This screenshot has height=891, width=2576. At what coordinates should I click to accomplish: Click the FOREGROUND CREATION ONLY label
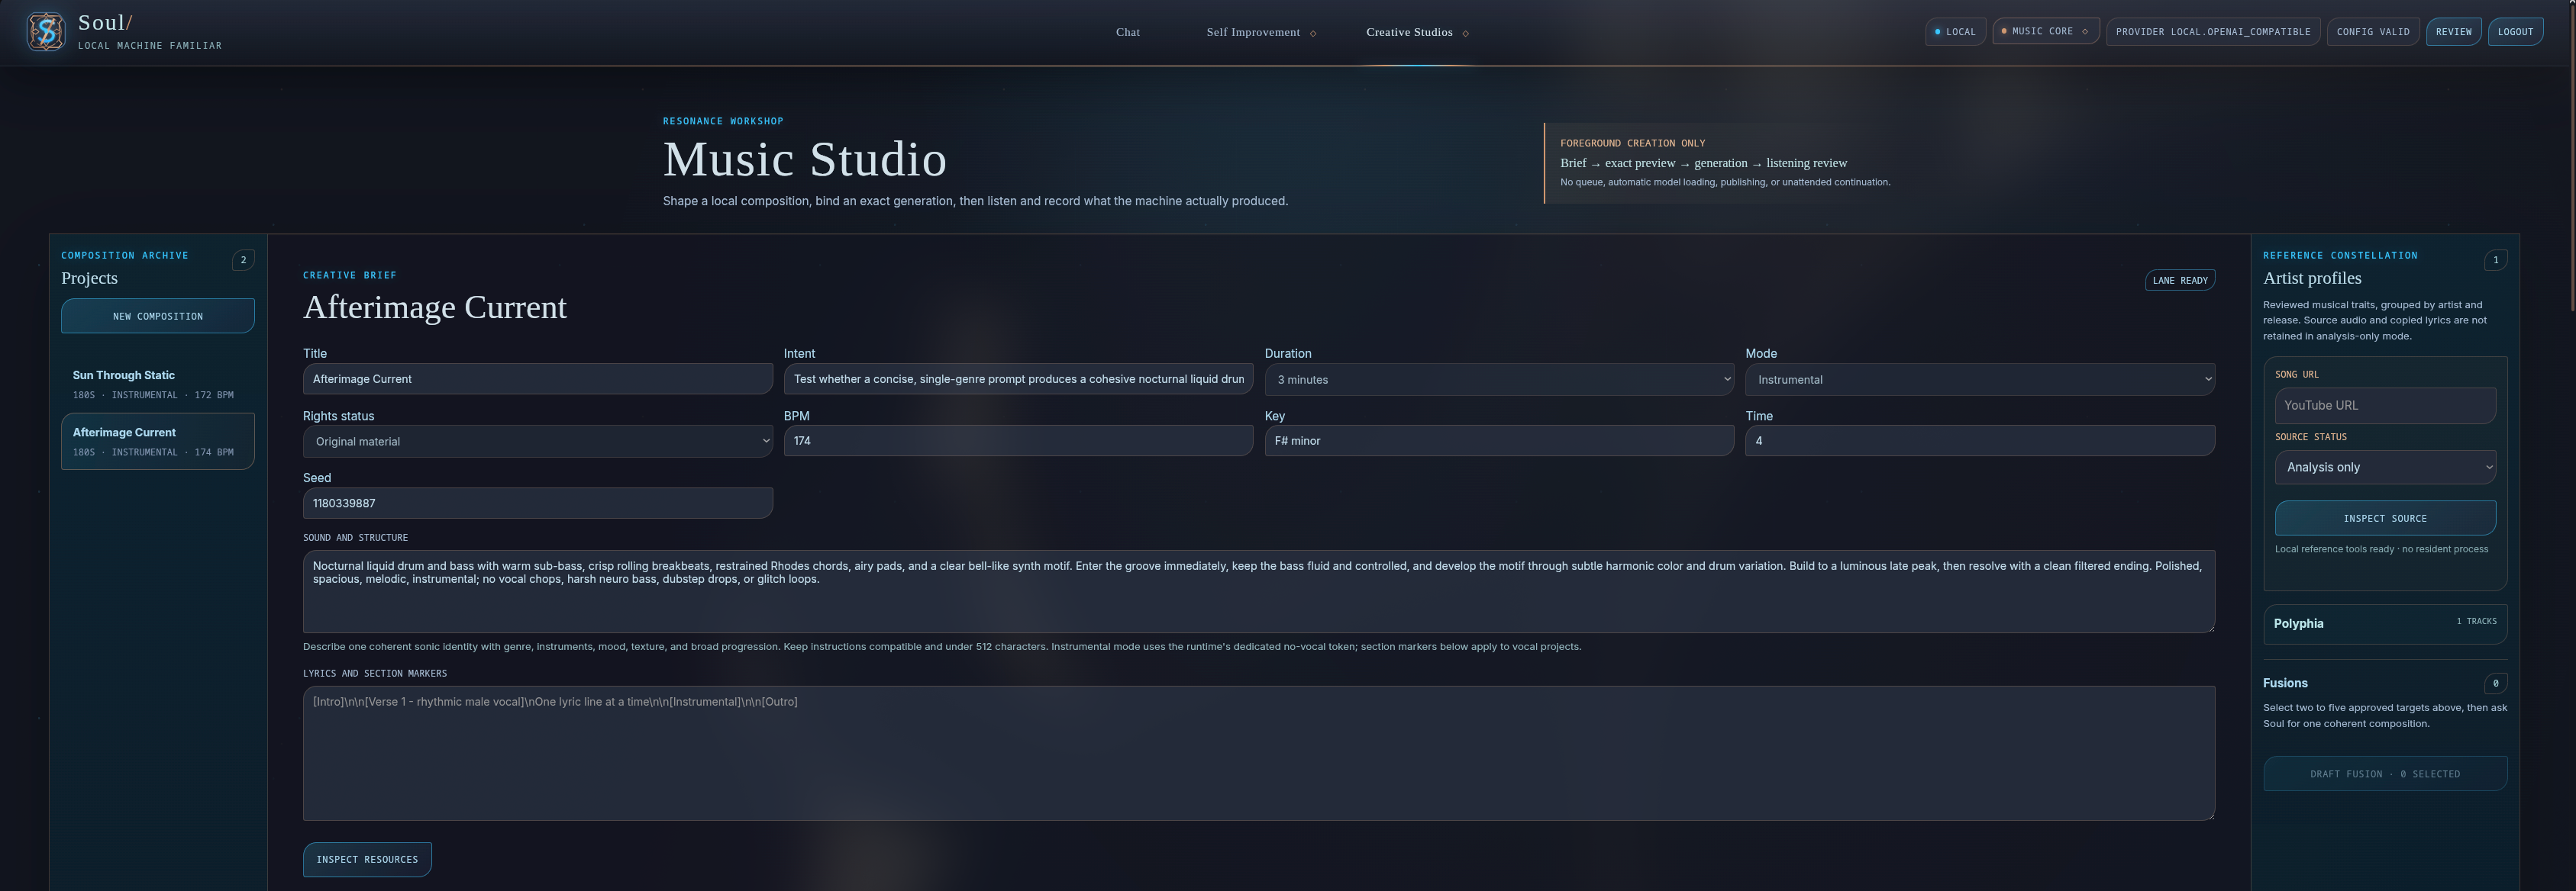point(1633,143)
